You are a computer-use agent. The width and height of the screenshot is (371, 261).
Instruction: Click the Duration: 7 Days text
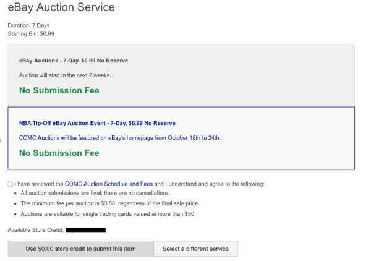point(28,25)
